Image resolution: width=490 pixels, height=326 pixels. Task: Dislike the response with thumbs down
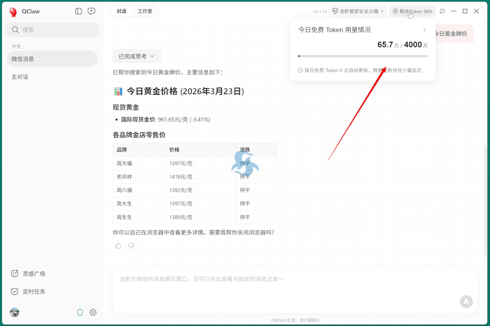(x=131, y=246)
